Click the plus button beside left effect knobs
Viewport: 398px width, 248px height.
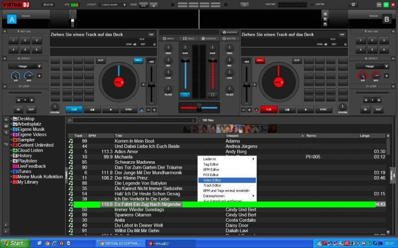click(39, 76)
